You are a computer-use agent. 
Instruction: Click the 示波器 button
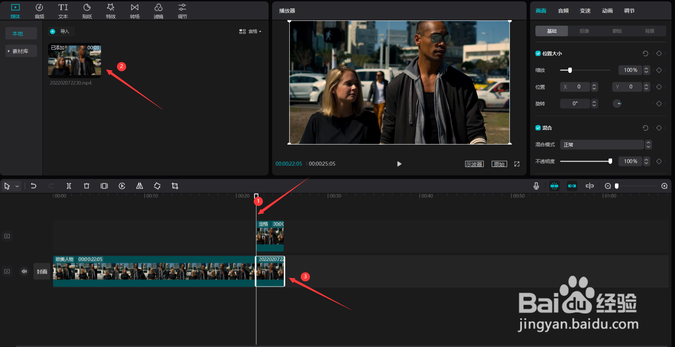[x=474, y=164]
